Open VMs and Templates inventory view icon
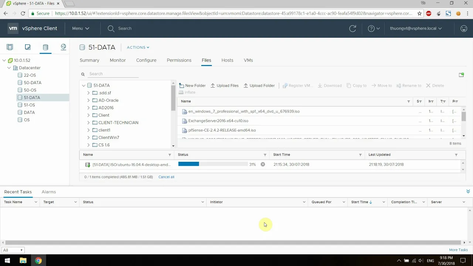 28,47
